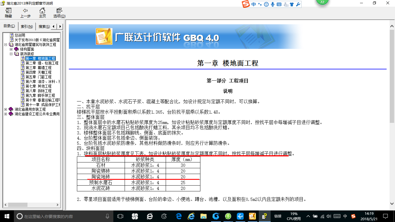Open File Explorer from taskbar
The width and height of the screenshot is (395, 222).
(204, 216)
